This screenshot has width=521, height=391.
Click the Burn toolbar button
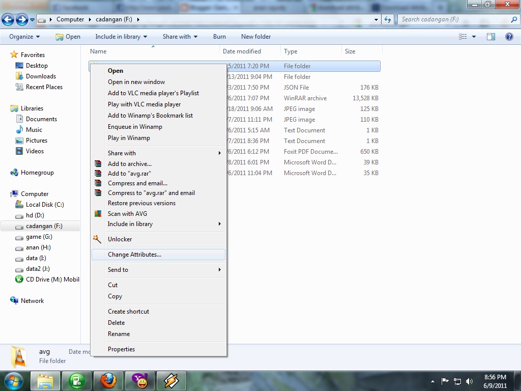[219, 37]
